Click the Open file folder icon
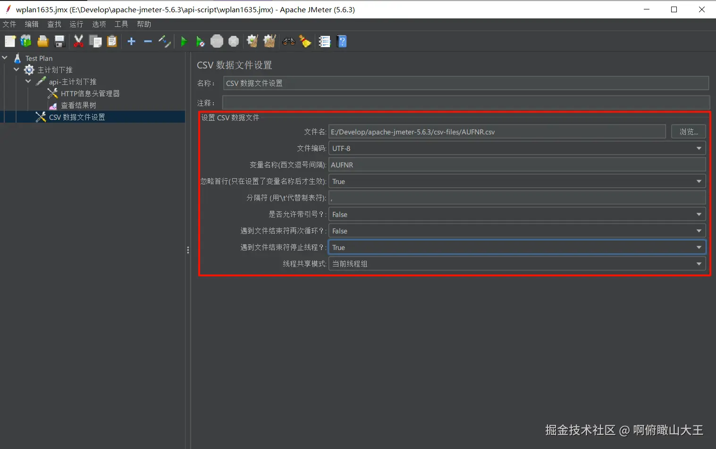The width and height of the screenshot is (716, 449). click(43, 42)
